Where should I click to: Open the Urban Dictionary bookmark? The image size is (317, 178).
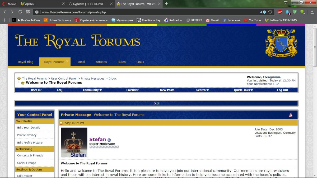[57, 20]
